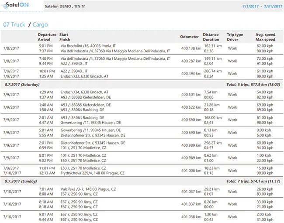The height and width of the screenshot is (223, 284).
Task: Select odometer value 401,008 km
Action: (x=191, y=171)
